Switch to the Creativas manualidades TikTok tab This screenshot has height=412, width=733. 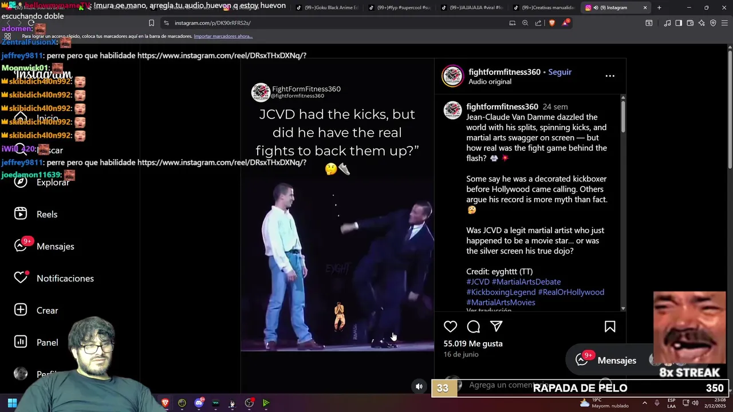[x=543, y=7]
